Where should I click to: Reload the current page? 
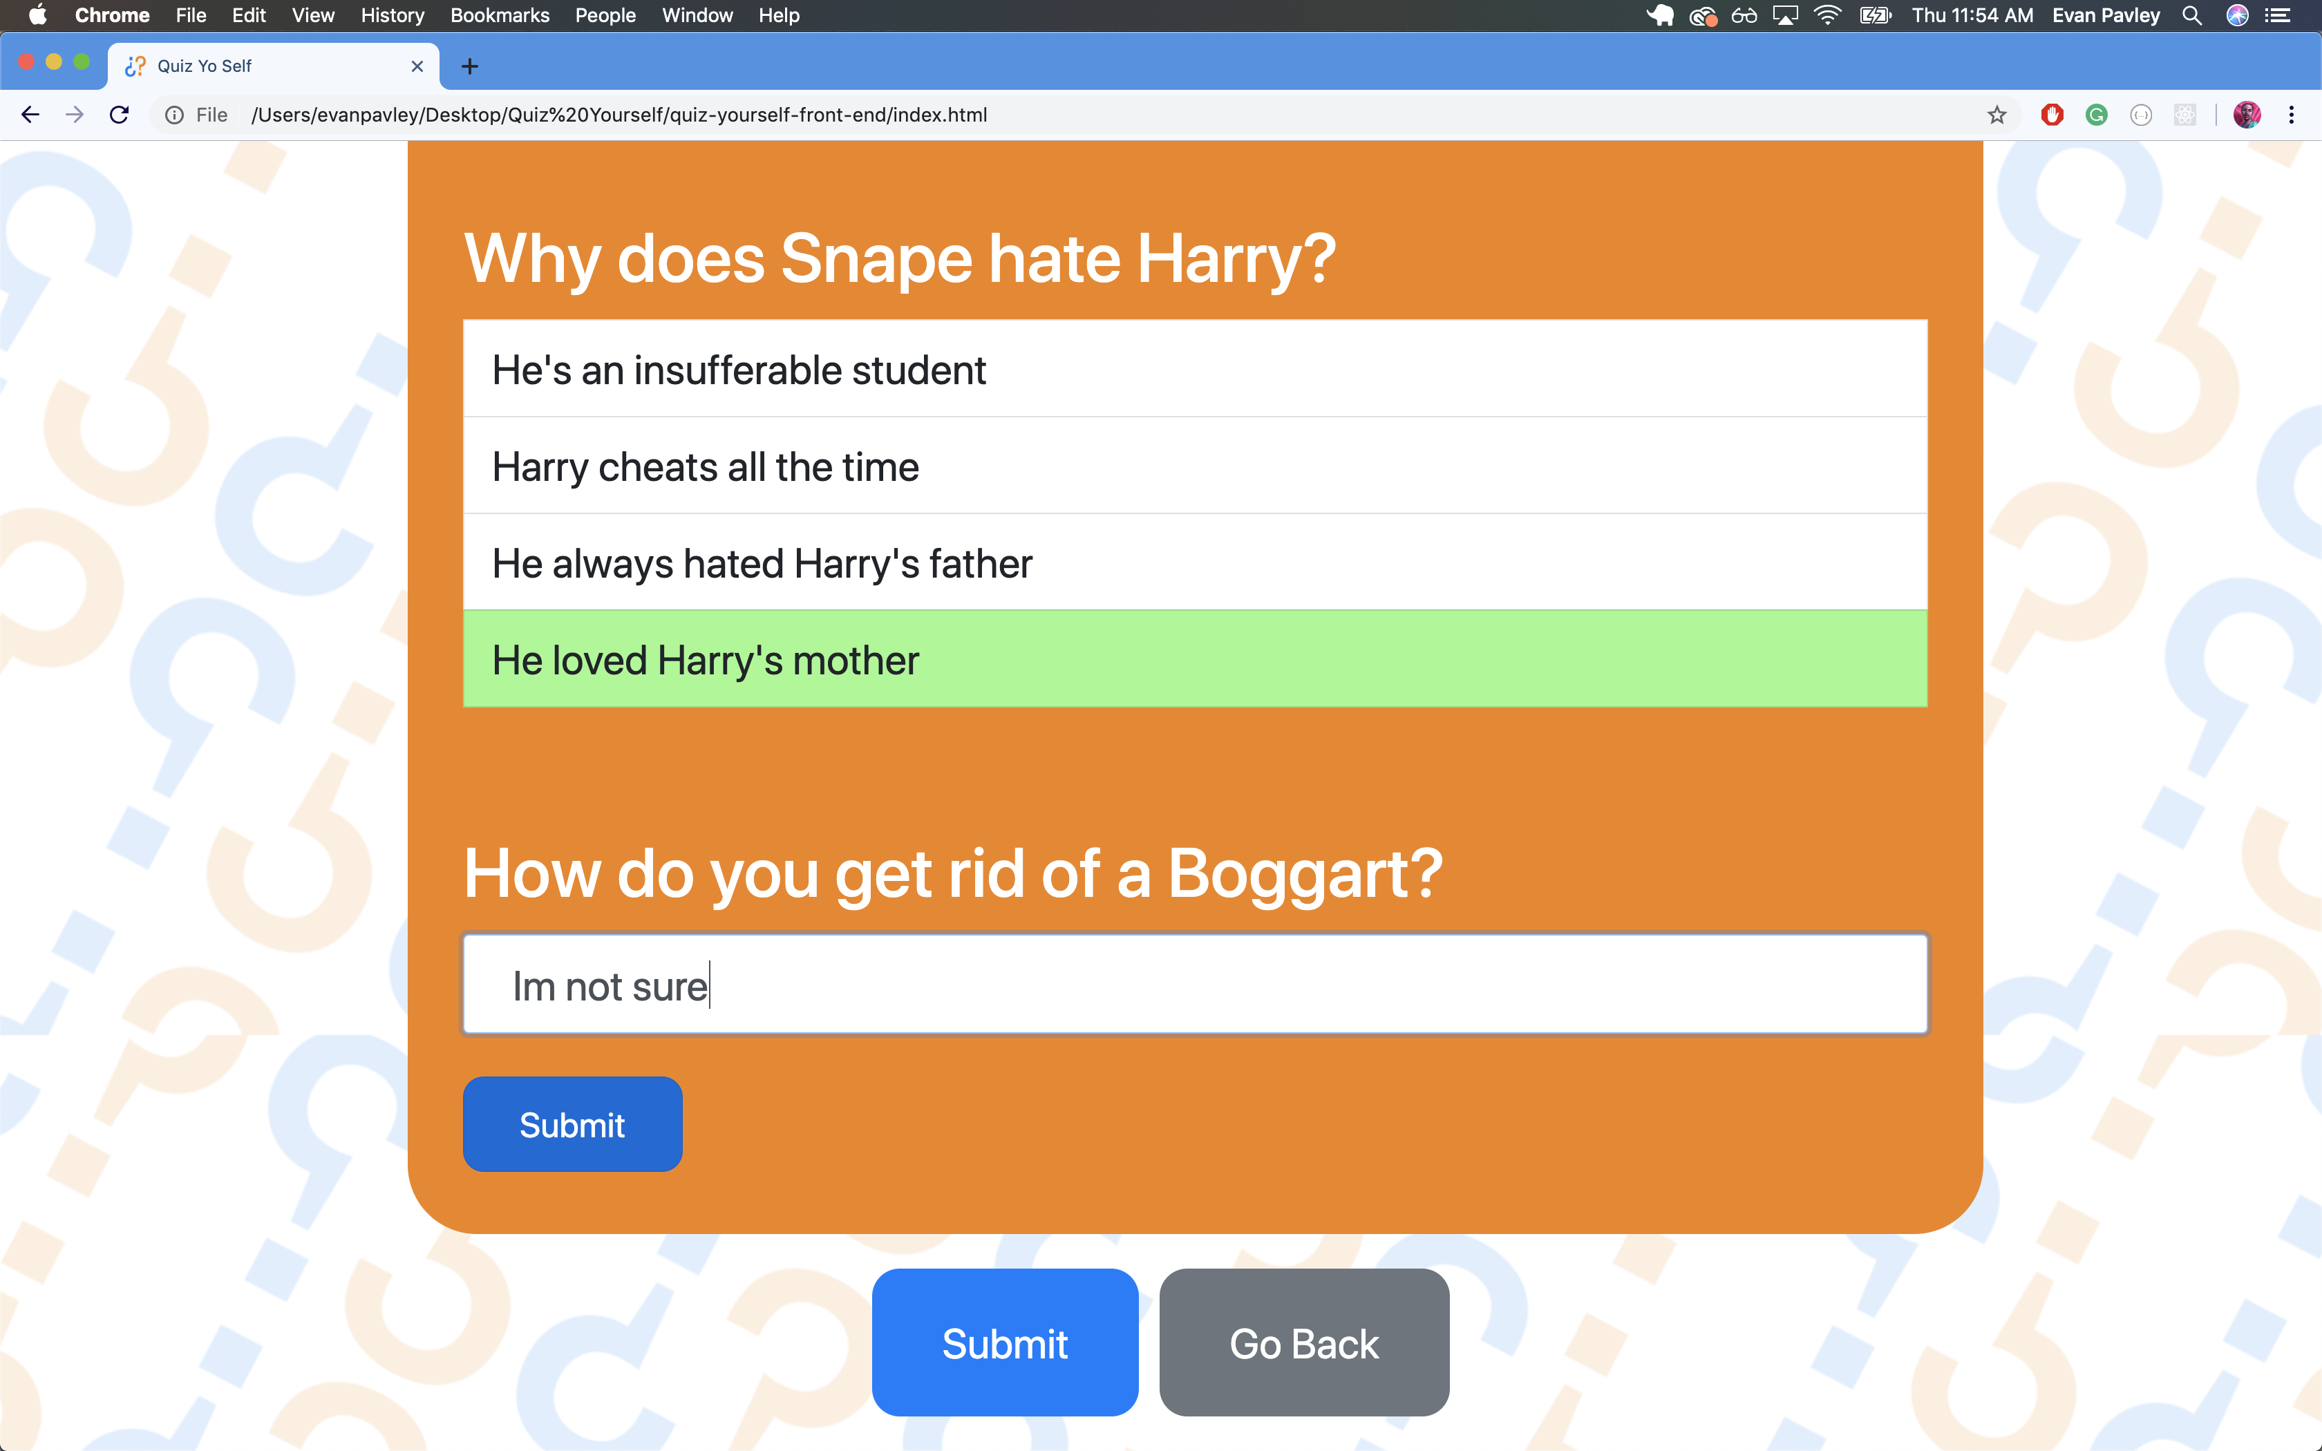click(x=119, y=115)
